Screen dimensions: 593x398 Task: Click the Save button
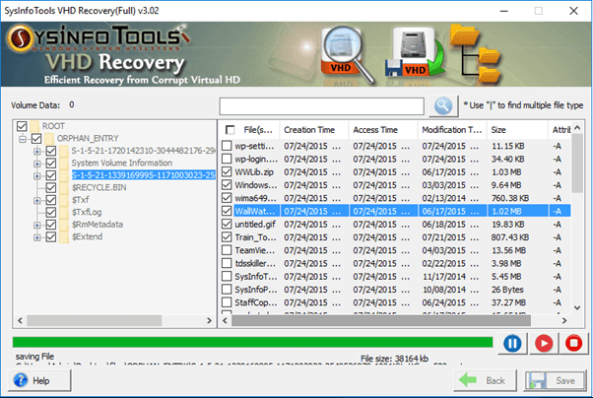(556, 380)
